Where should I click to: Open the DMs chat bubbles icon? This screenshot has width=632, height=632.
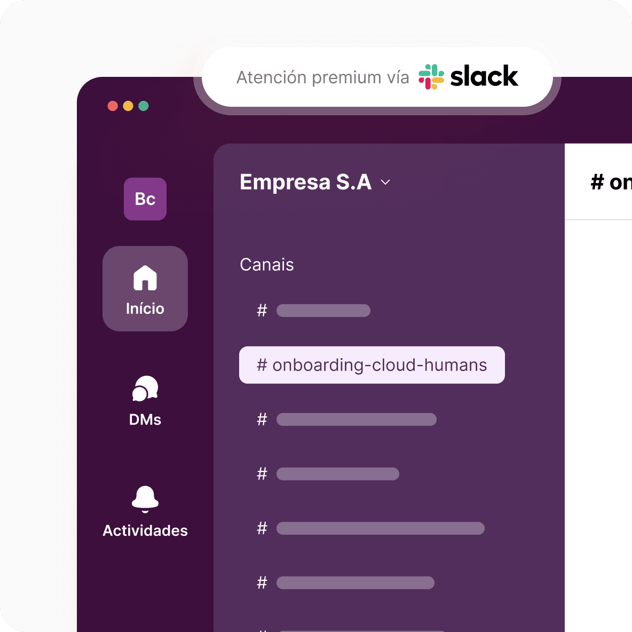(x=145, y=388)
